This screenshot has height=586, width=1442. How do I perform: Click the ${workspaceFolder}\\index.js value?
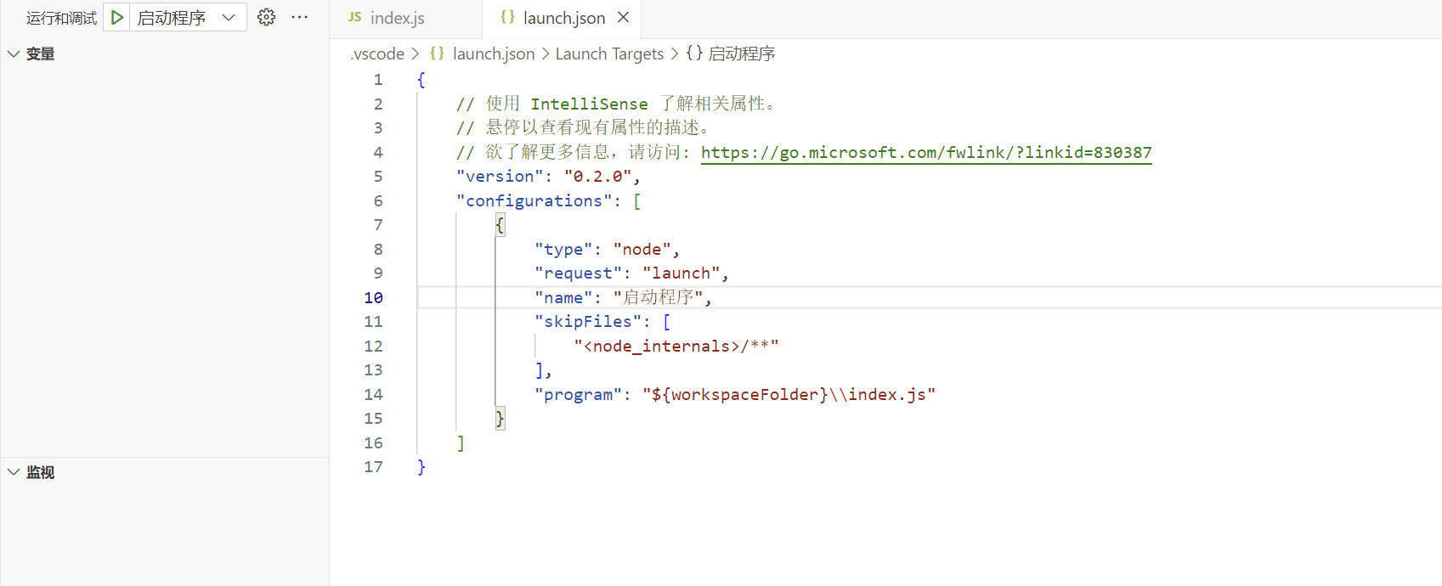coord(789,394)
